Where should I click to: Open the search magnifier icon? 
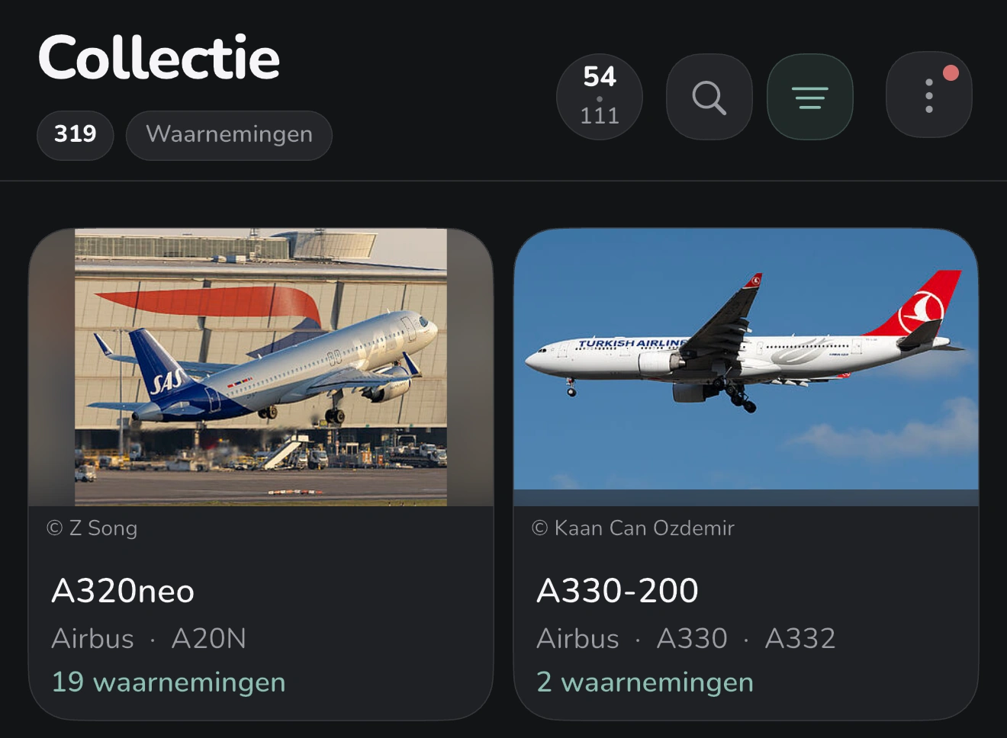coord(709,97)
